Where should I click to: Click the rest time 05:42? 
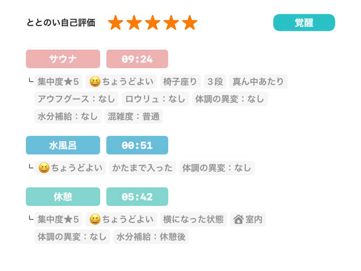click(137, 196)
